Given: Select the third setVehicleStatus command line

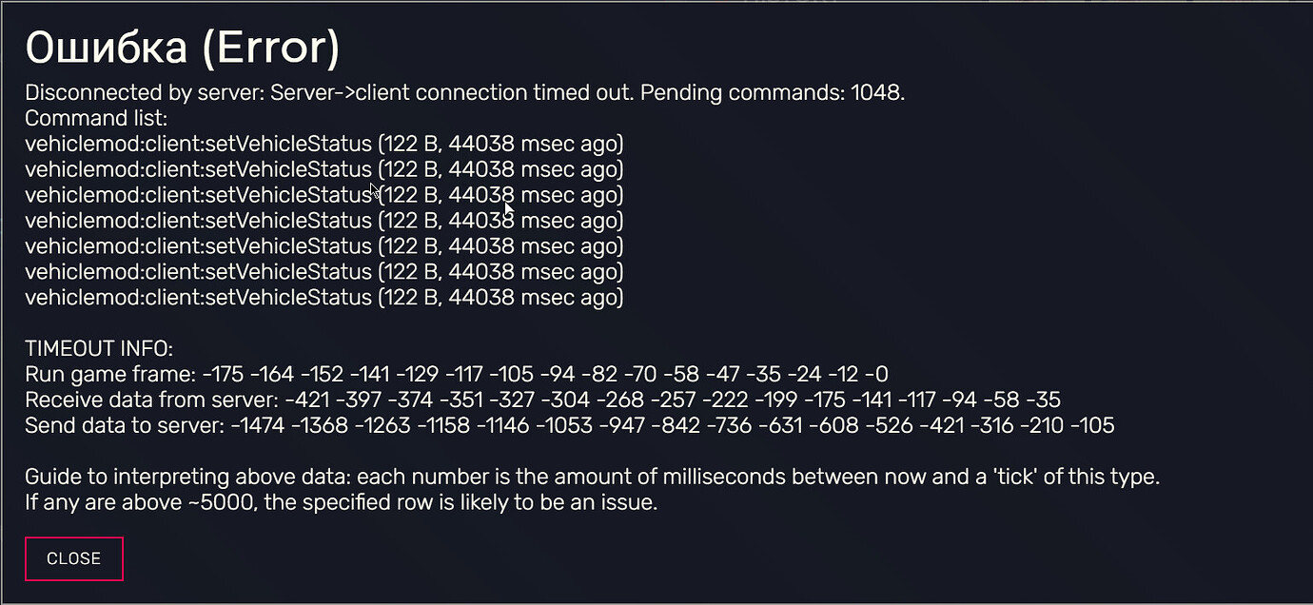Looking at the screenshot, I should pos(323,195).
